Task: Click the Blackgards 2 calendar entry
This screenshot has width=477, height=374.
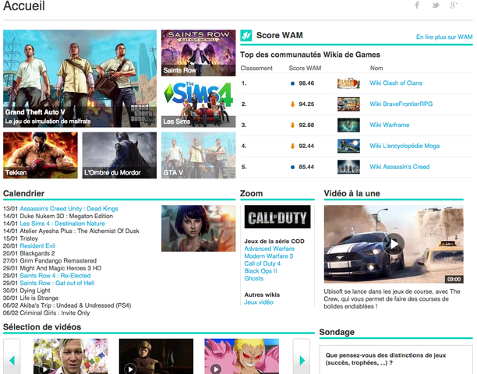Action: tap(37, 253)
